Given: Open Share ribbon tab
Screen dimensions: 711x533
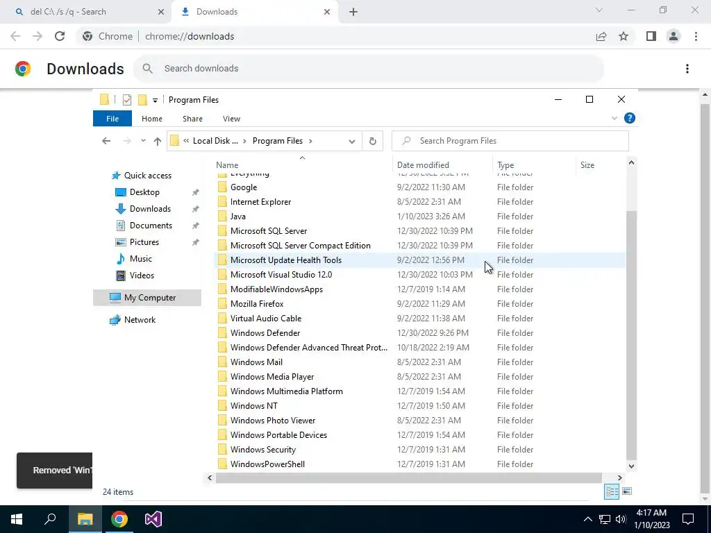Looking at the screenshot, I should pos(193,119).
